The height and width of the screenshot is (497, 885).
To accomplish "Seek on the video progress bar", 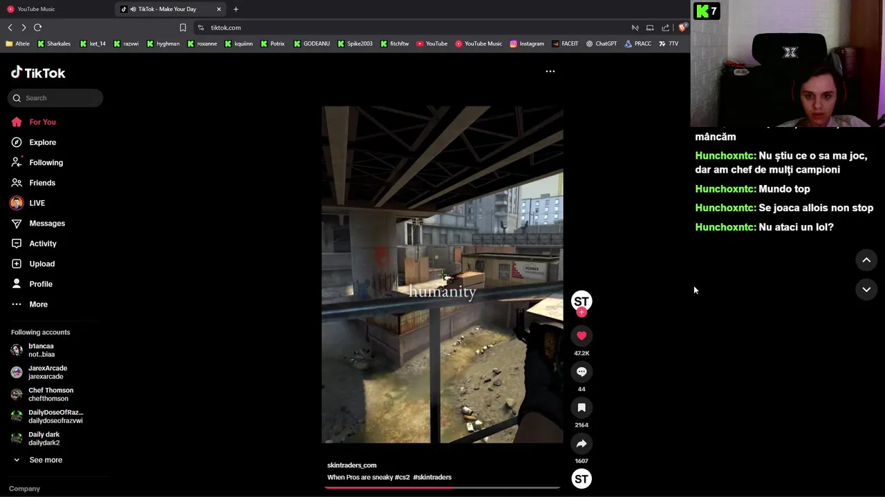I will point(442,487).
